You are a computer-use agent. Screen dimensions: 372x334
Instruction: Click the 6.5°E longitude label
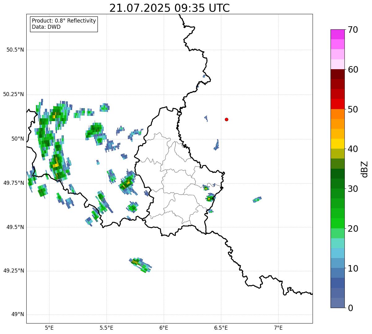221,328
